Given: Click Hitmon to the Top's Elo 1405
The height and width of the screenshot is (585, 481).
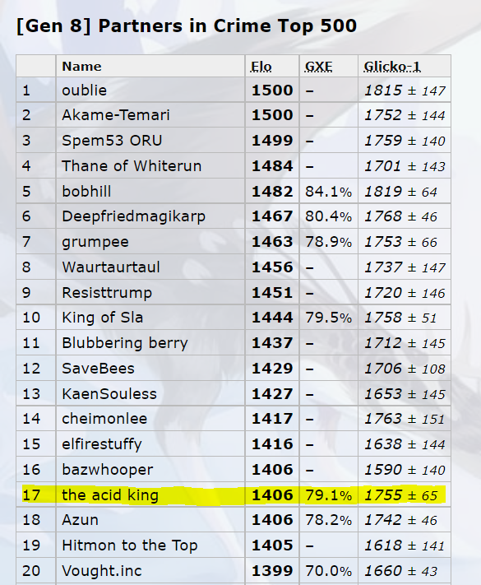Looking at the screenshot, I should 272,546.
